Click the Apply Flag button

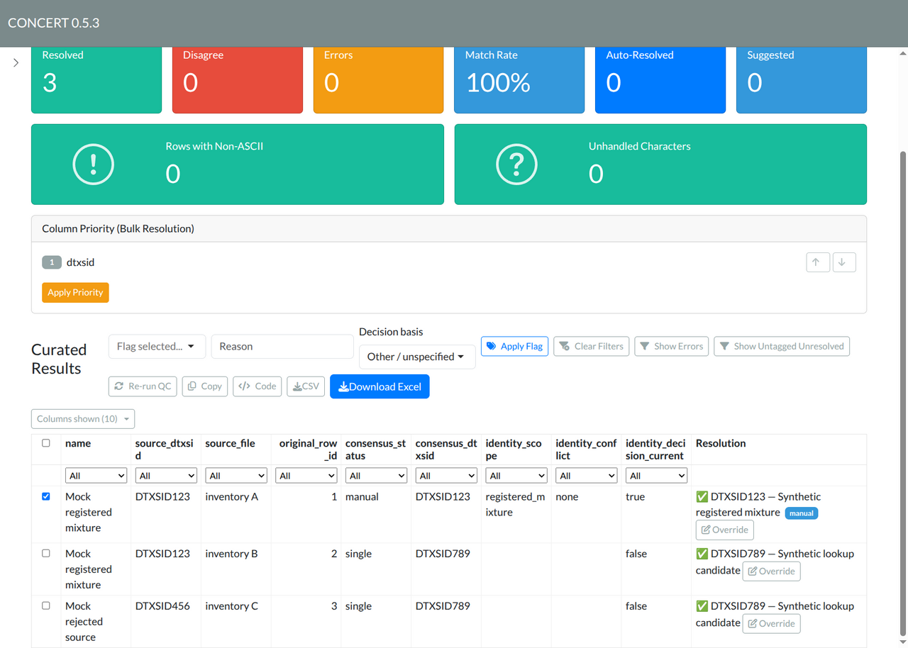click(x=514, y=346)
